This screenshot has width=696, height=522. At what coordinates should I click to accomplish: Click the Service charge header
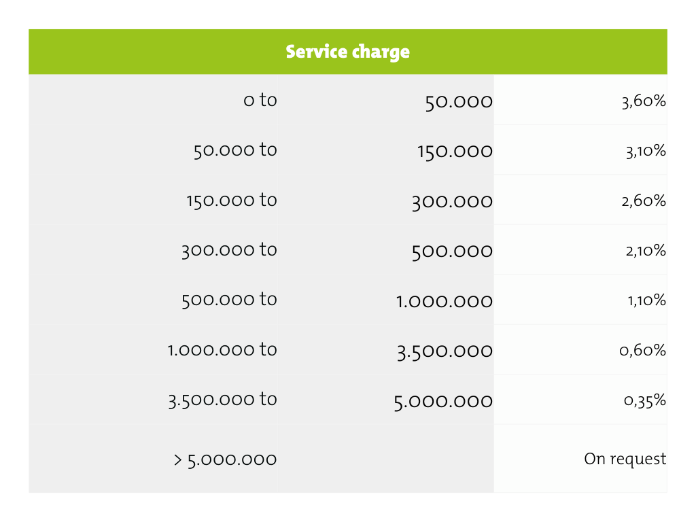tap(347, 52)
